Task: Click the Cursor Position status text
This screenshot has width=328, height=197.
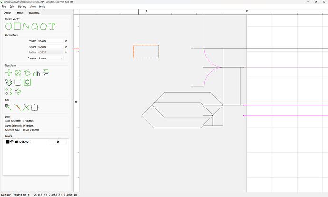Action: click(39, 195)
